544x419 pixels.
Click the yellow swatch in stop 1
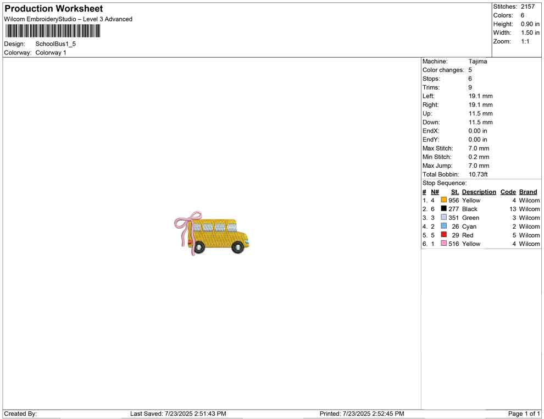(444, 200)
